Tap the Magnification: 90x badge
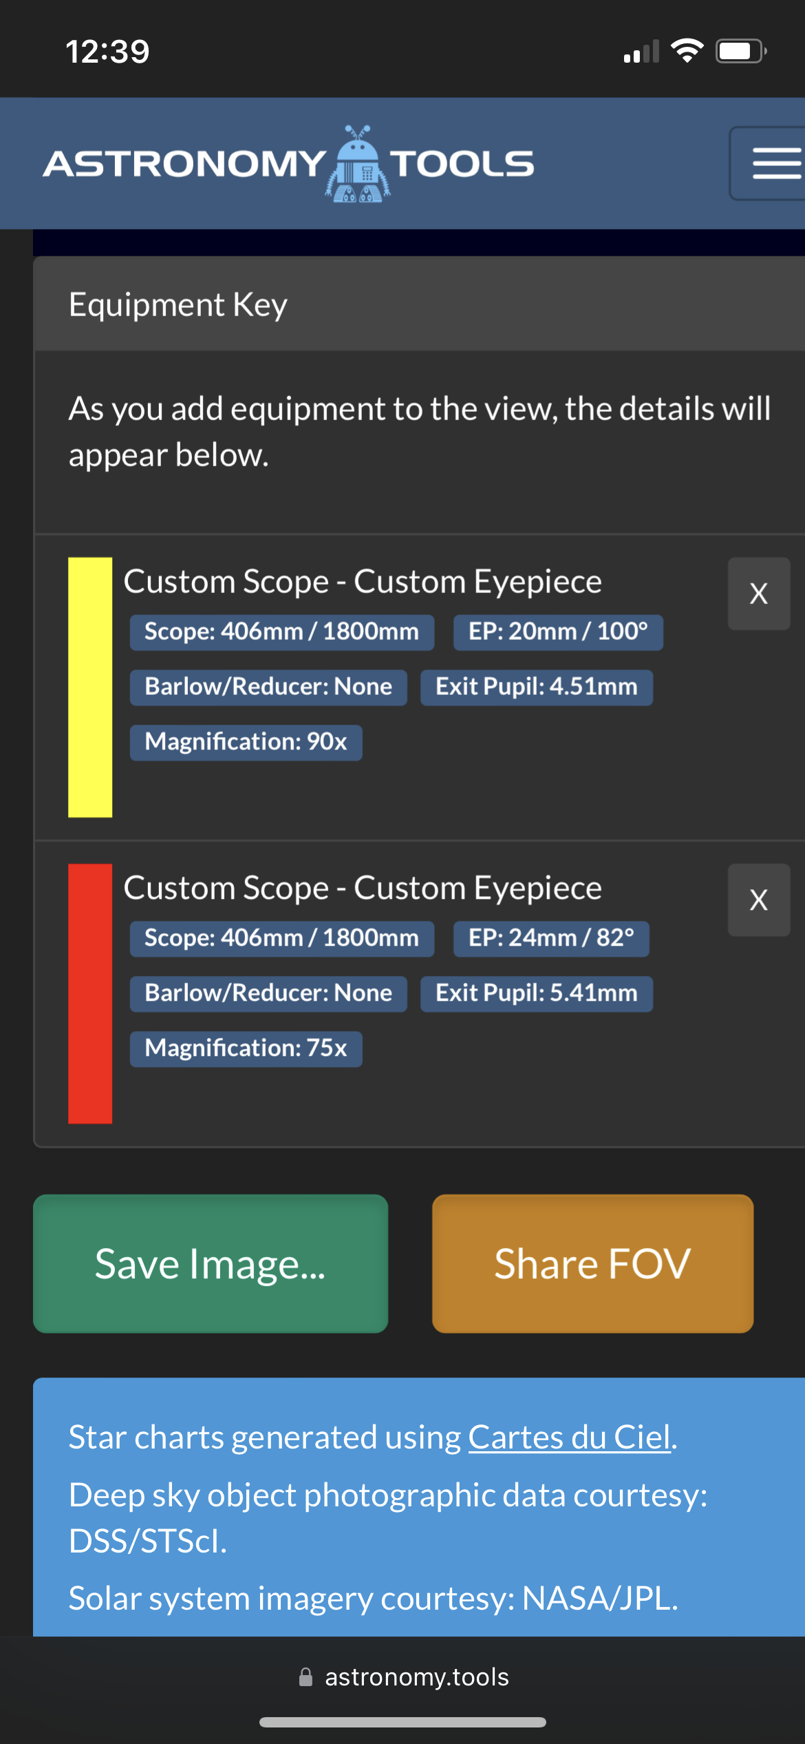Viewport: 805px width, 1744px height. [246, 742]
